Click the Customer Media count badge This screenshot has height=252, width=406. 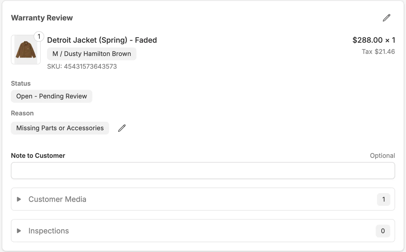point(383,199)
